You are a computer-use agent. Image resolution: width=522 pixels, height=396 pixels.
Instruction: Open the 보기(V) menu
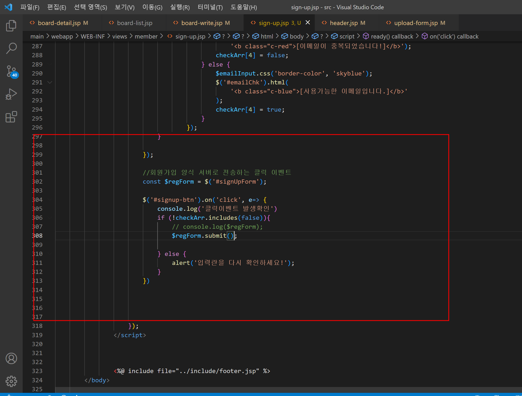tap(124, 7)
